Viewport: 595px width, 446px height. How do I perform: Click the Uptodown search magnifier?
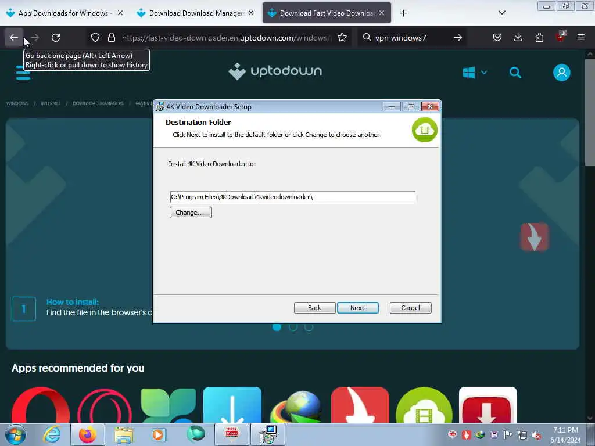515,73
